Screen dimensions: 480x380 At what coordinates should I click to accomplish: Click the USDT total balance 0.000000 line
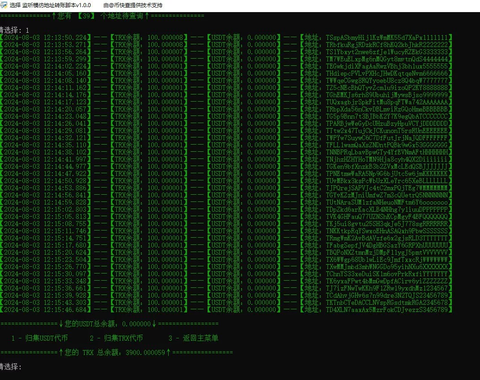pos(109,324)
